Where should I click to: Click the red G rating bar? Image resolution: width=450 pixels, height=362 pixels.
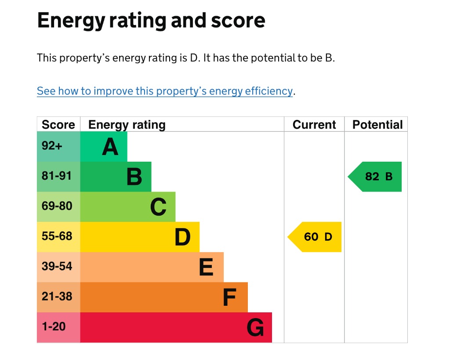(176, 327)
